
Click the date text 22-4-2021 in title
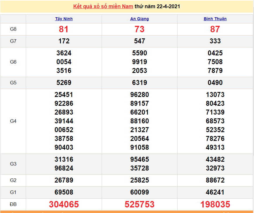pos(168,6)
